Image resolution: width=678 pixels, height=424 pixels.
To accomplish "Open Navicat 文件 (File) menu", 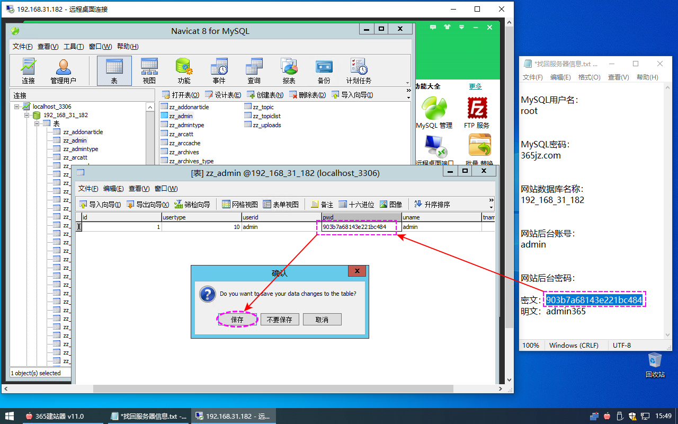I will pyautogui.click(x=23, y=47).
